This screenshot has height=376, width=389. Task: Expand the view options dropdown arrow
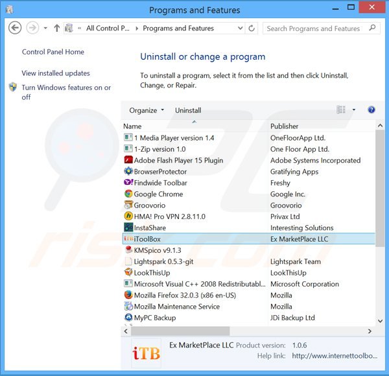click(354, 110)
